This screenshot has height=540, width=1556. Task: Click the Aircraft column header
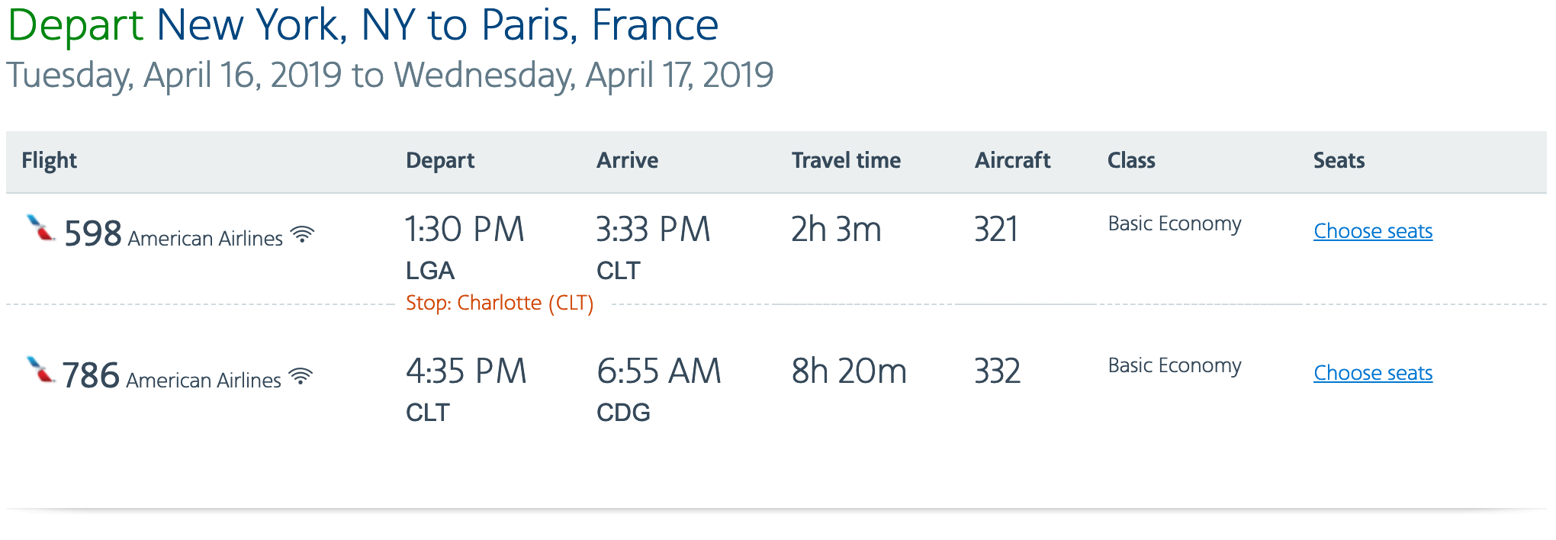pyautogui.click(x=1012, y=160)
